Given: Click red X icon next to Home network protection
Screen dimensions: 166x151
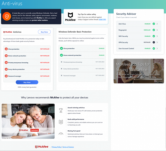Looking at the screenshot, I should click(6, 56).
